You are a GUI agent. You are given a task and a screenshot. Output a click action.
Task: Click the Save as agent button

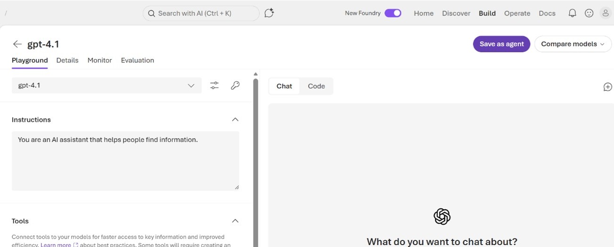[501, 44]
